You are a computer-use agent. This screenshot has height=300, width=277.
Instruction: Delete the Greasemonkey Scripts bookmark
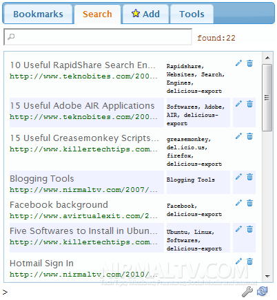pyautogui.click(x=249, y=136)
